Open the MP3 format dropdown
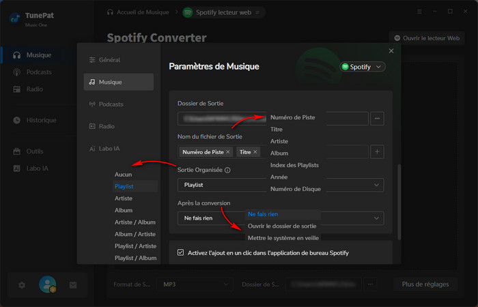Screen dimensions: 478x307 pos(195,284)
